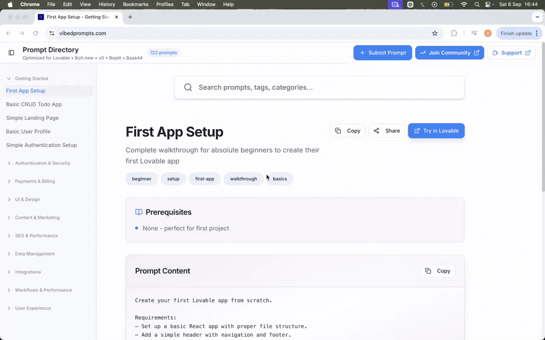Open the Window menu

tap(206, 4)
